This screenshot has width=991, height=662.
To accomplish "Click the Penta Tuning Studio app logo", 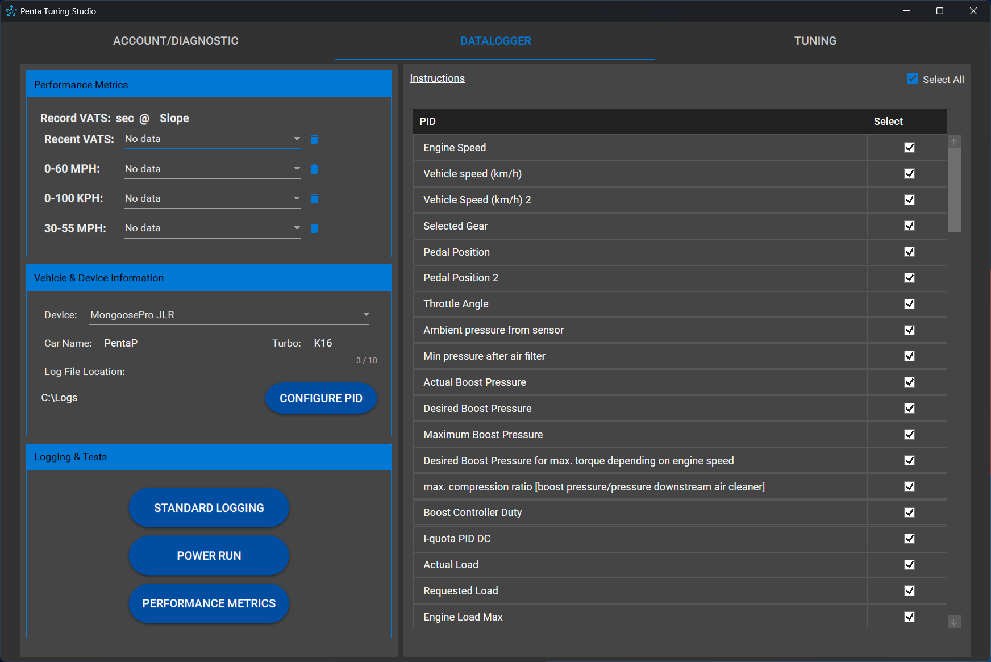I will tap(11, 11).
